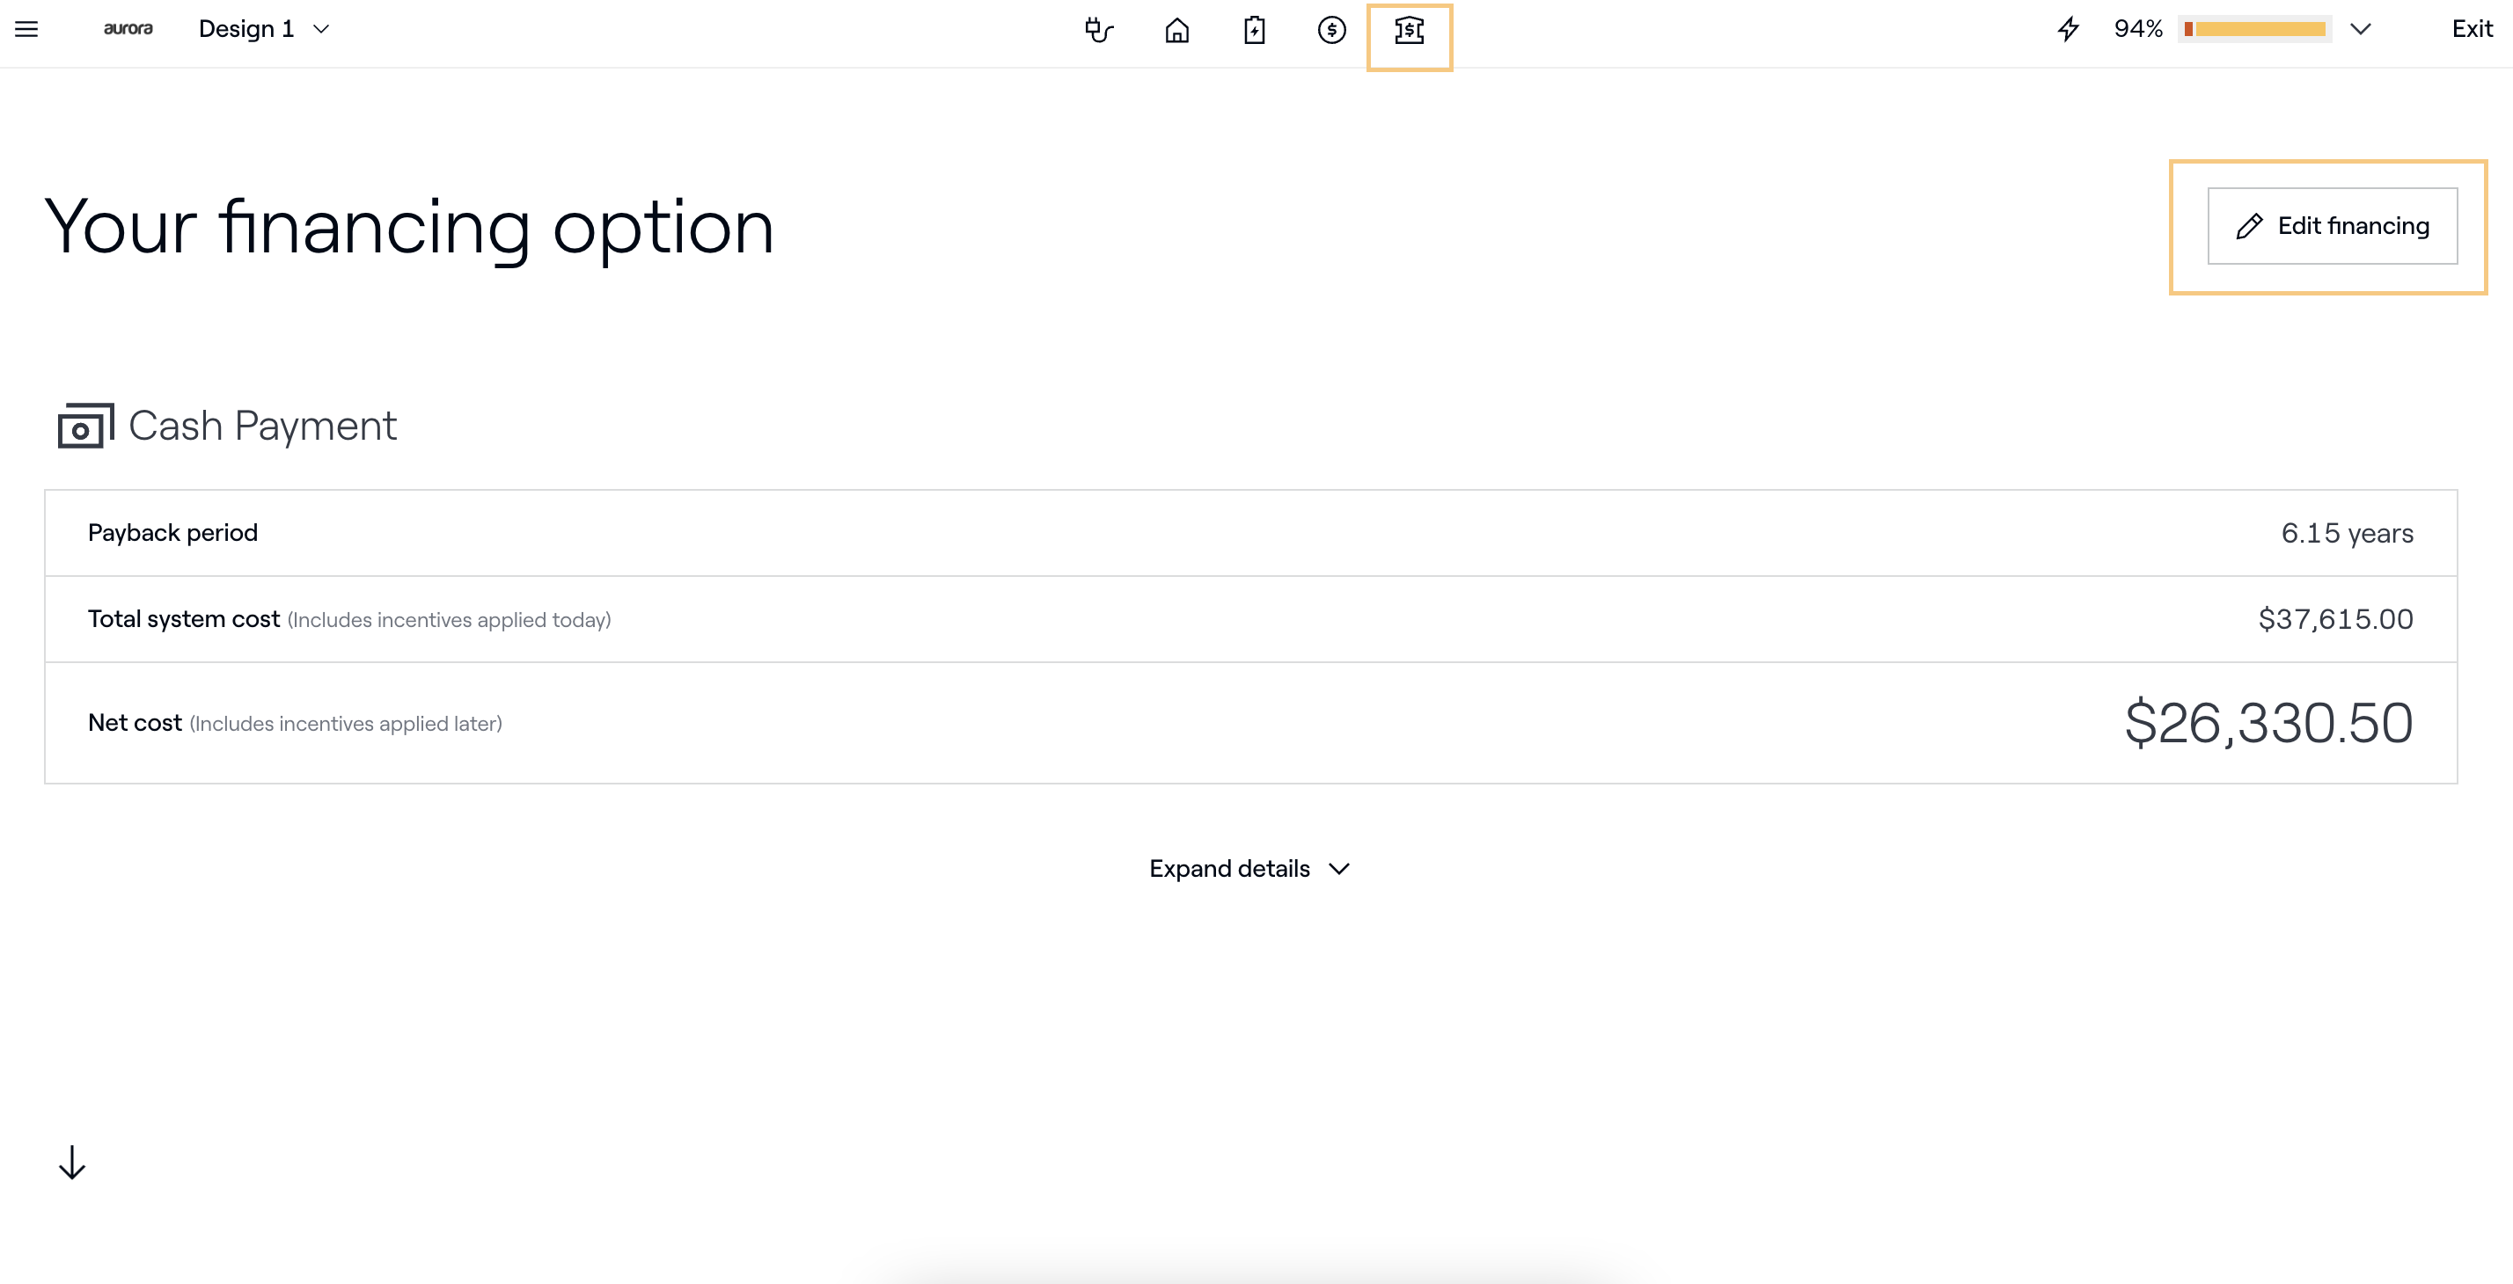Viewport: 2513px width, 1284px height.
Task: Go to the home design icon
Action: (1176, 30)
